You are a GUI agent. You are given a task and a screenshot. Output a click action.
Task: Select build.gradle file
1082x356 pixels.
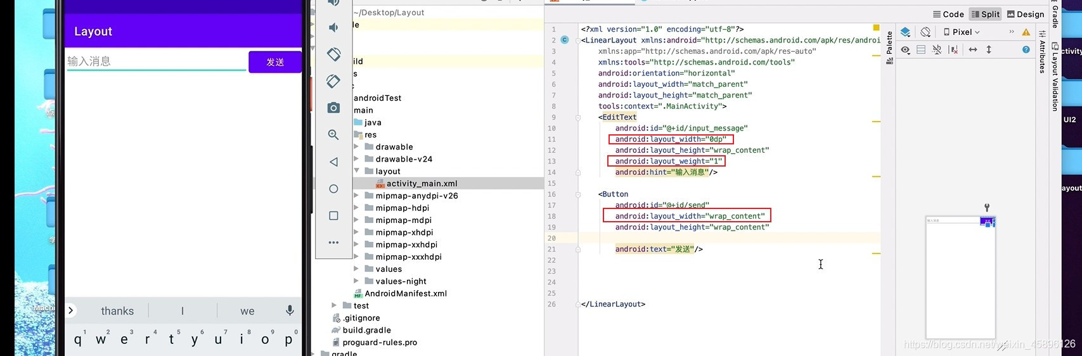tap(361, 330)
